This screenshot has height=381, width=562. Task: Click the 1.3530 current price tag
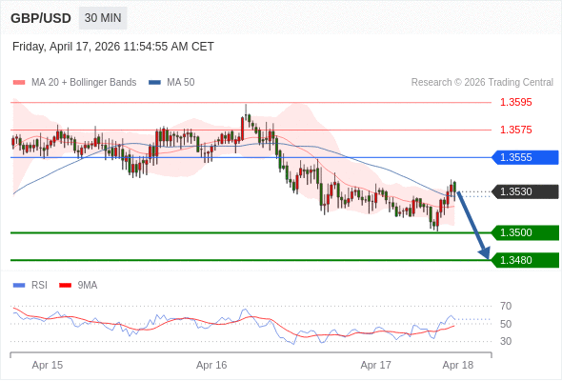coord(525,191)
